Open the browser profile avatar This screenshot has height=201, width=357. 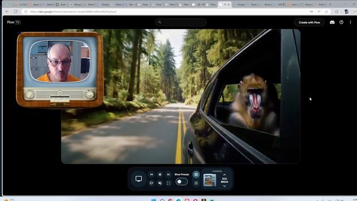[x=346, y=11]
